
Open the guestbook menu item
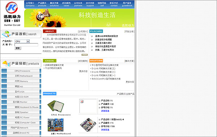coord(127,4)
